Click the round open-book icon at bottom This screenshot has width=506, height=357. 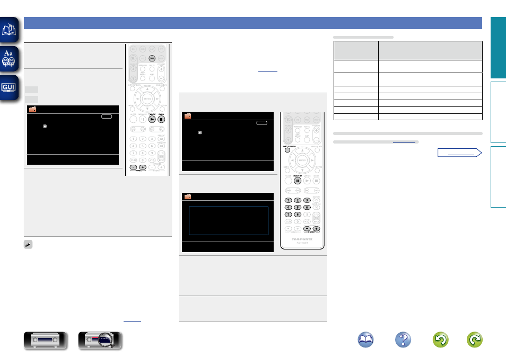(365, 340)
